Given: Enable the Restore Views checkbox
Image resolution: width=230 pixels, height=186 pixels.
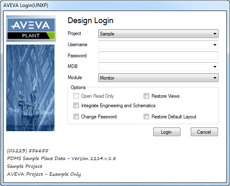Looking at the screenshot, I should pyautogui.click(x=146, y=96).
